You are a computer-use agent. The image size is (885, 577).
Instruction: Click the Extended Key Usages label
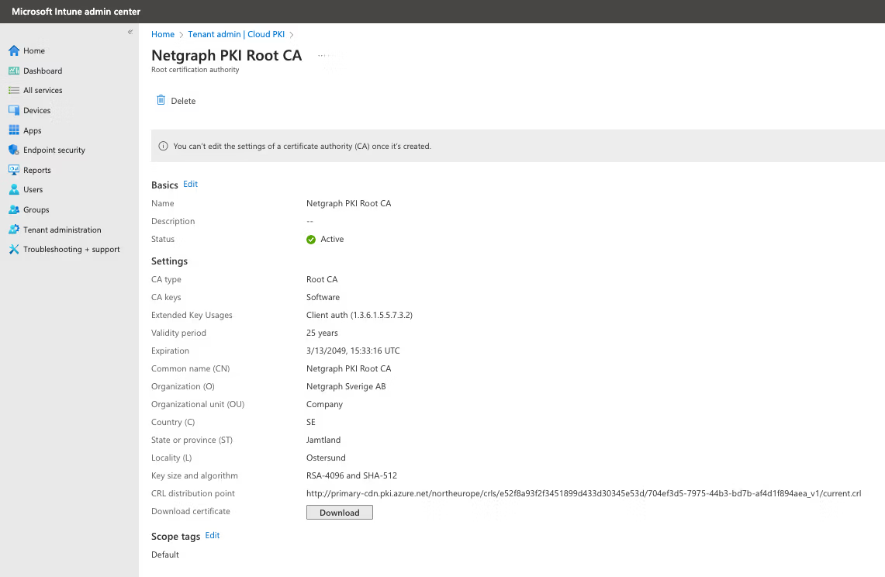pyautogui.click(x=192, y=315)
